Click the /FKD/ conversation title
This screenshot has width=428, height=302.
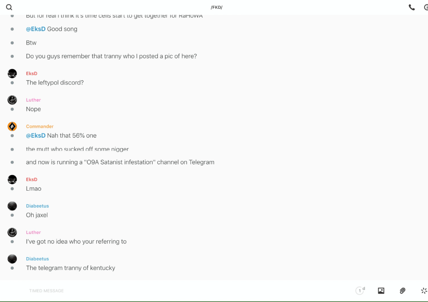(x=217, y=7)
